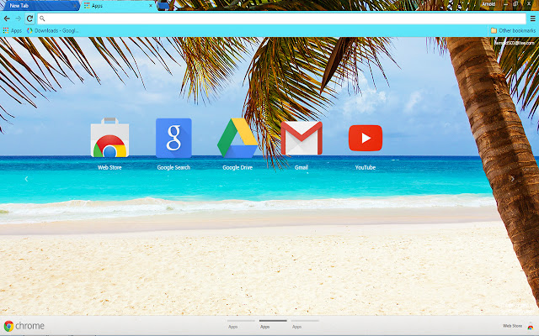Screen dimensions: 539x336
Task: Switch to the third Apps page indicator
Action: pos(305,324)
